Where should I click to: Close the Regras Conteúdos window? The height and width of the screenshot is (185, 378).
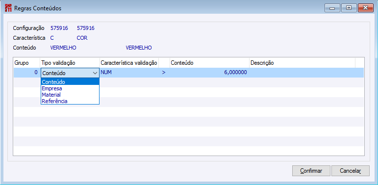pyautogui.click(x=365, y=8)
